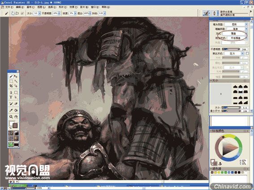Open the 浓度 dropdown in property bar

(x=75, y=13)
